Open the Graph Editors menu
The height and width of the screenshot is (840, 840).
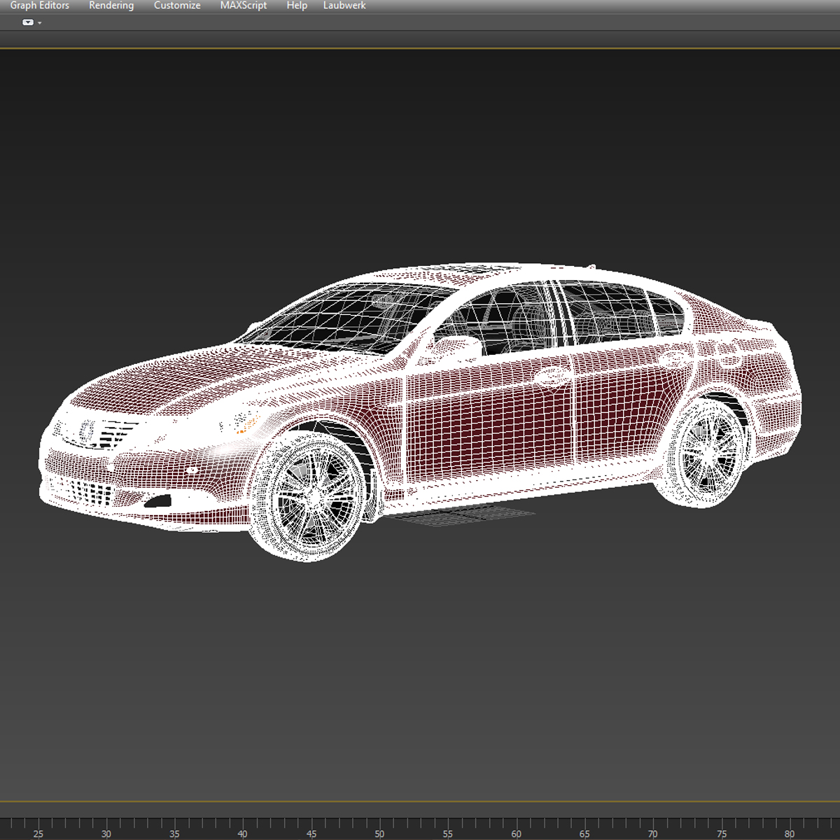40,6
